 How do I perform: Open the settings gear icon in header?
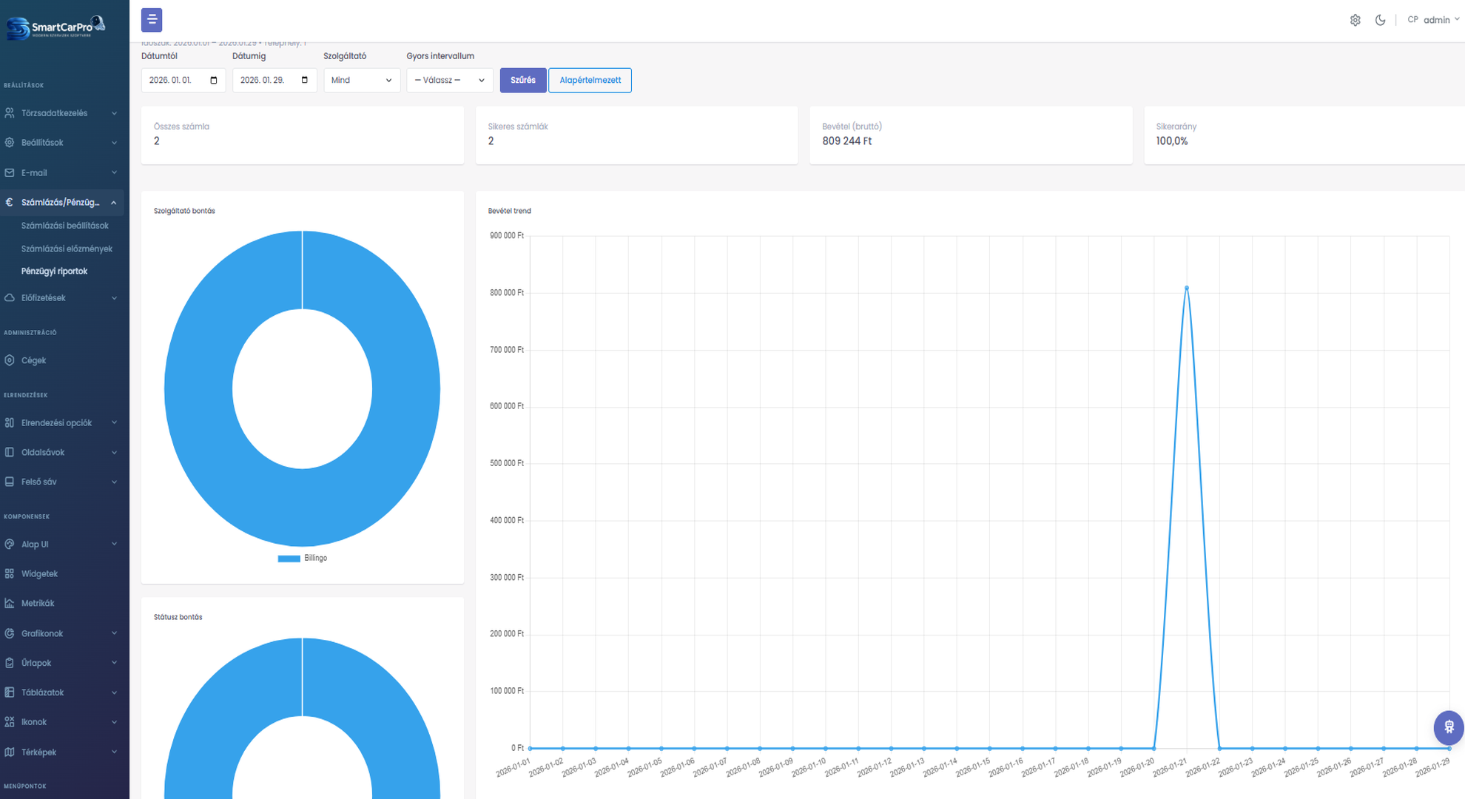coord(1355,20)
